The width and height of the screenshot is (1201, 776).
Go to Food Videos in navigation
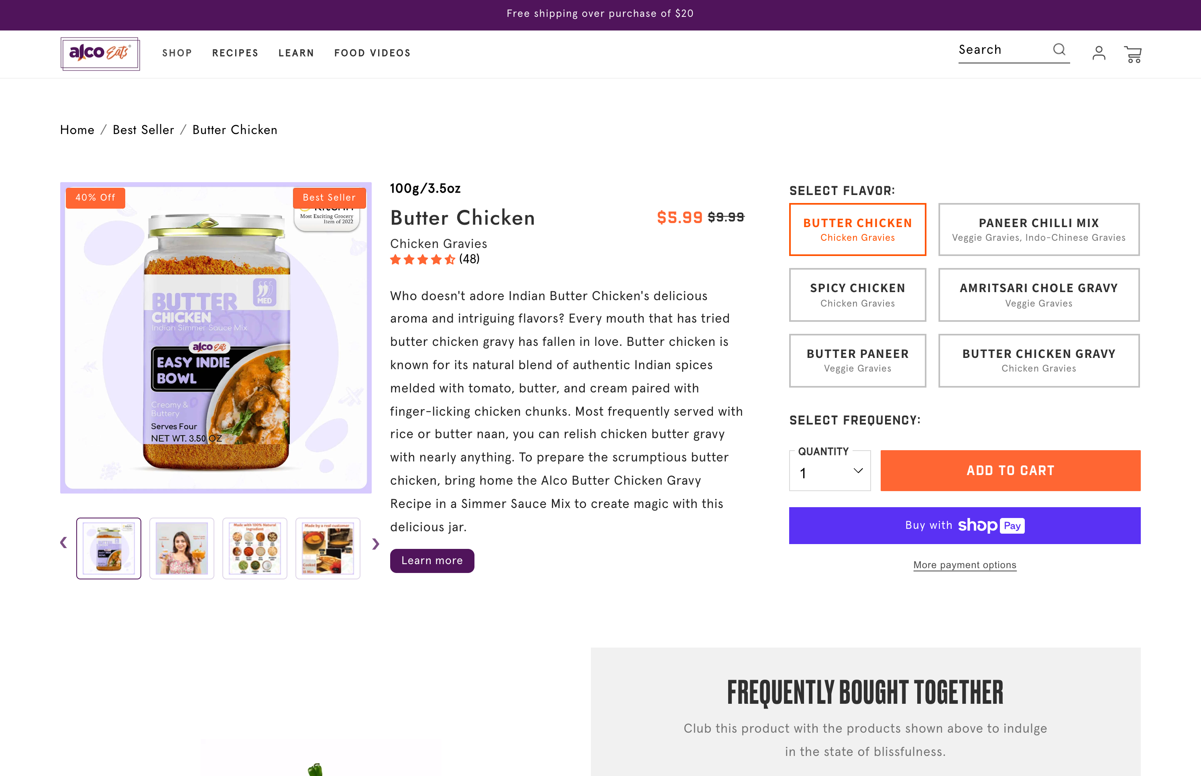(x=372, y=53)
